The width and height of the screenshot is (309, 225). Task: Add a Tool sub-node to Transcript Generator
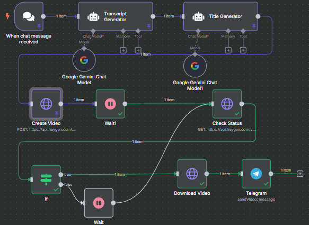[x=138, y=50]
